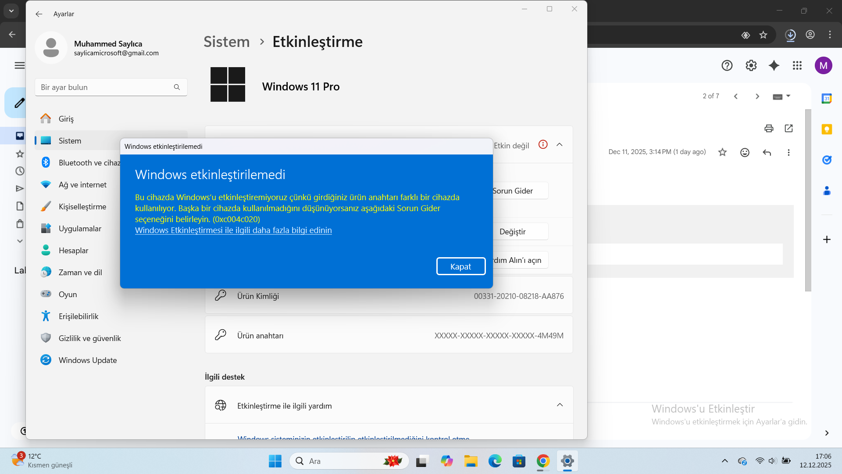Open Google Keep side panel
Screen dimensions: 842x474
pos(827,129)
